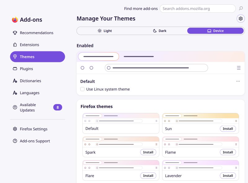Click the Default name in Enabled section

(87, 81)
